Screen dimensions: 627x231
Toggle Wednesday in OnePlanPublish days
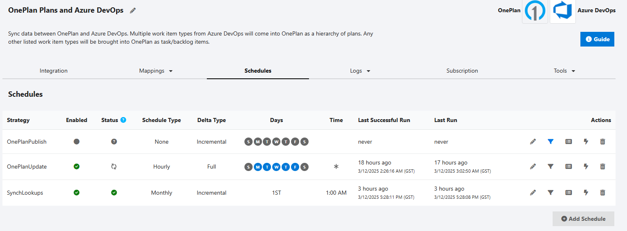pyautogui.click(x=276, y=142)
